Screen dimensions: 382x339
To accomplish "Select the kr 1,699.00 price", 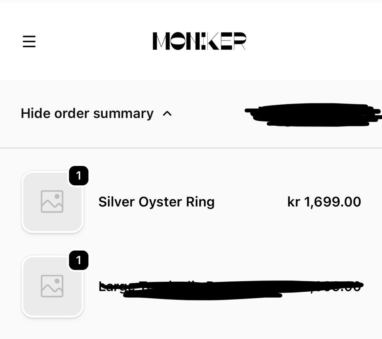I will tap(324, 202).
